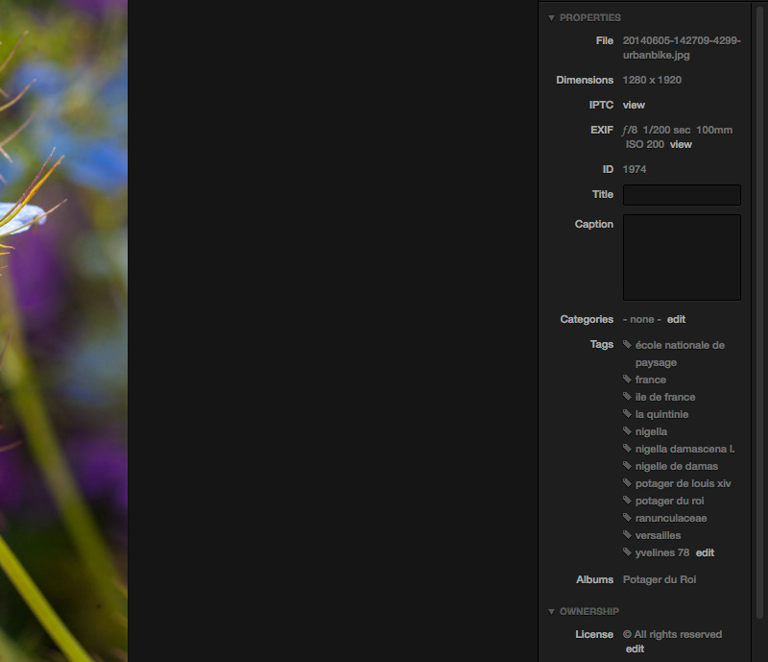Click the Title input field
This screenshot has width=768, height=662.
682,195
